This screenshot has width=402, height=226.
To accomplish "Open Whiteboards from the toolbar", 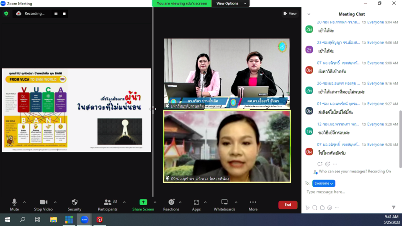I will (224, 204).
